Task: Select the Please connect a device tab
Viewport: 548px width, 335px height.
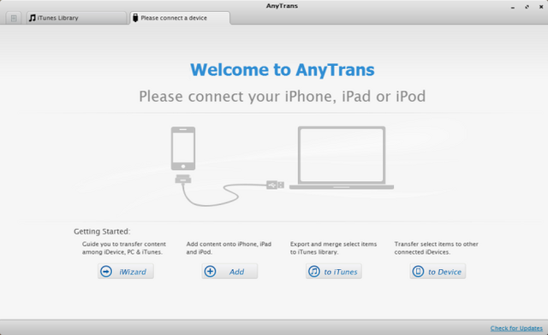Action: 180,18
